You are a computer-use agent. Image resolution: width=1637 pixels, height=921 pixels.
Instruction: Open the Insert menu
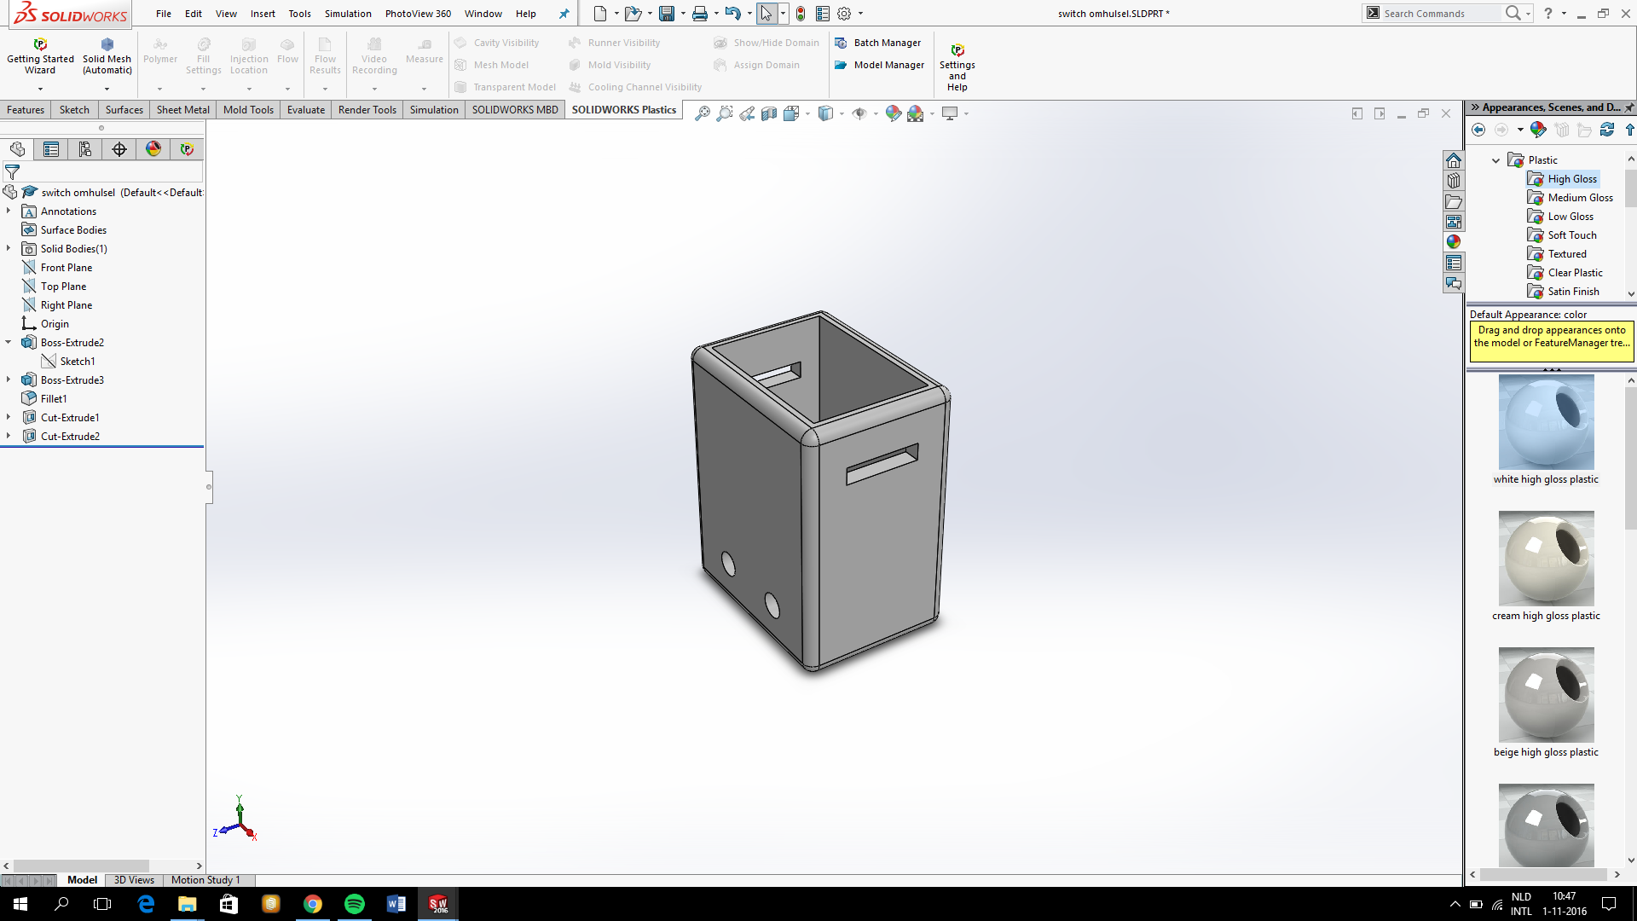click(x=263, y=14)
